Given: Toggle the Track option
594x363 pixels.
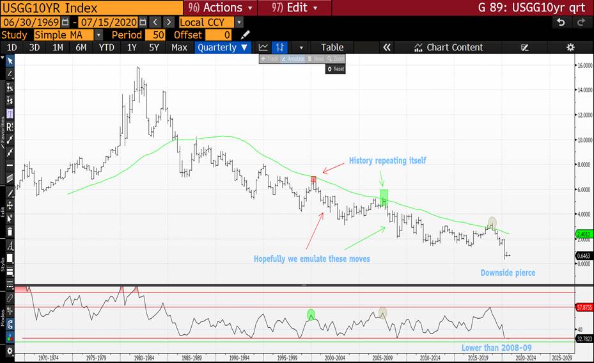Looking at the screenshot, I should (269, 59).
